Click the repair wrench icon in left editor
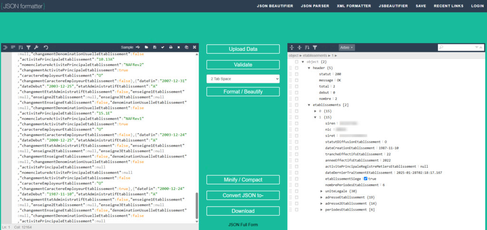 (x=36, y=47)
